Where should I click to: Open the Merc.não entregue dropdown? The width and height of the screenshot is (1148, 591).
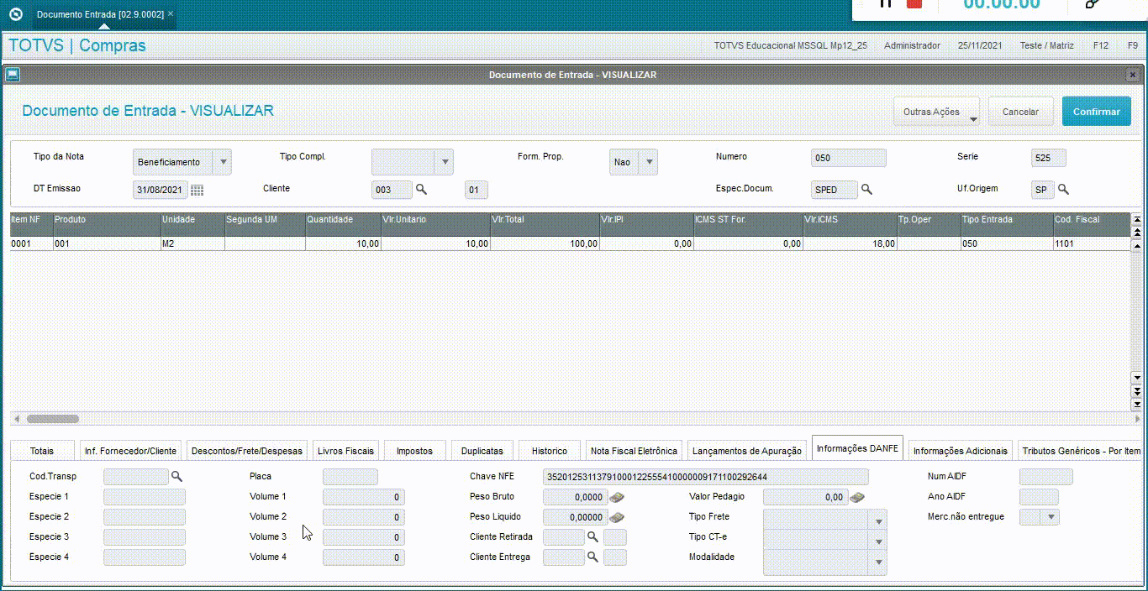pos(1051,517)
